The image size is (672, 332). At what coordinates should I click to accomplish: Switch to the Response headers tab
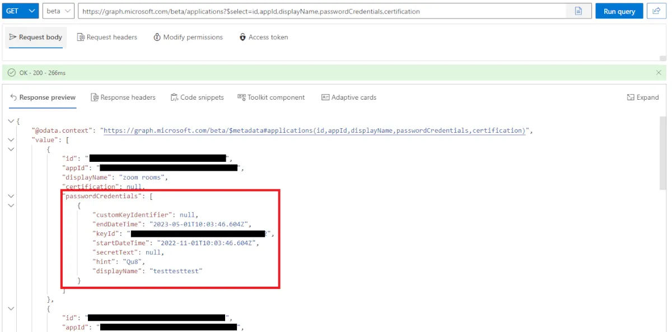pos(123,97)
